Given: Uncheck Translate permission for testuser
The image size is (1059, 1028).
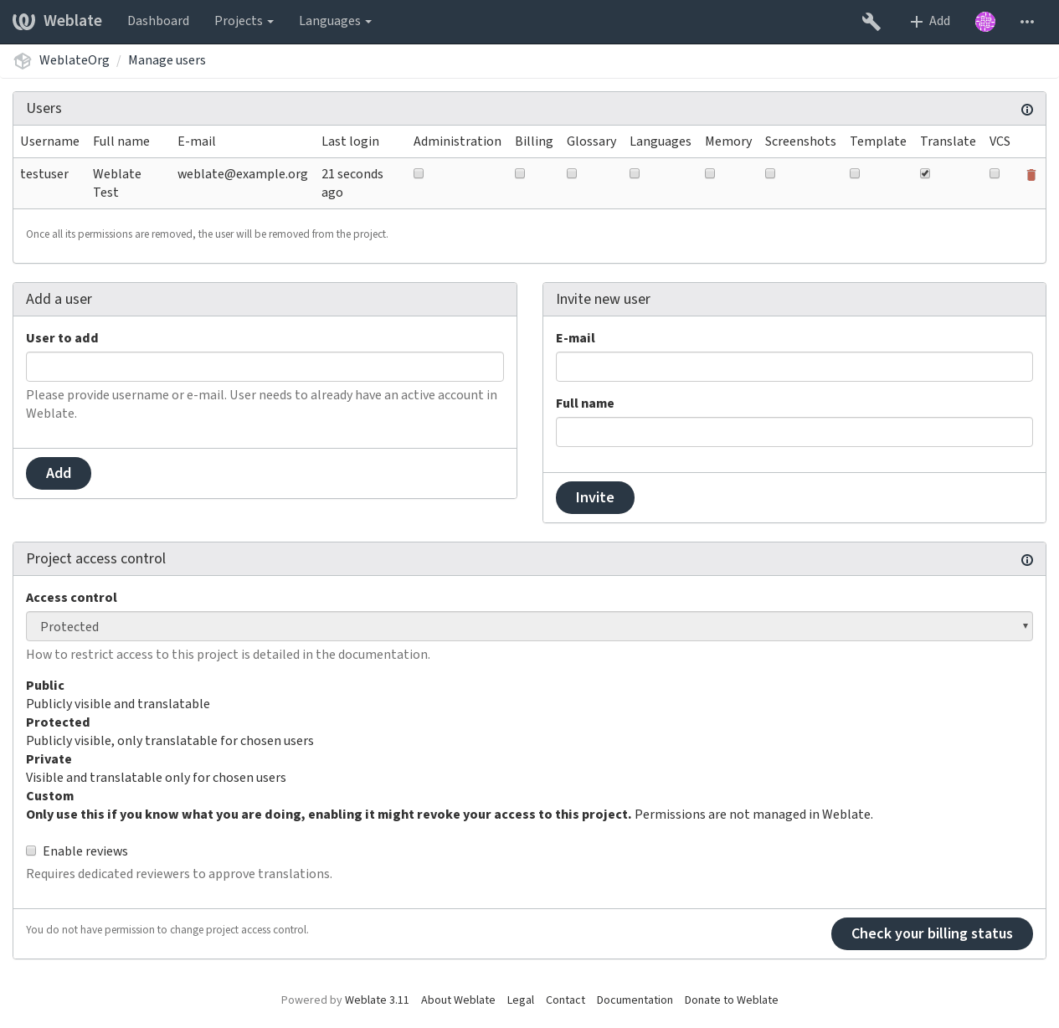Looking at the screenshot, I should point(925,173).
